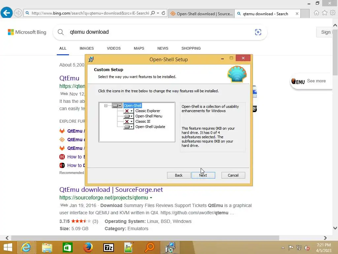Select Classic IE in feature tree
Image resolution: width=338 pixels, height=254 pixels.
[143, 121]
